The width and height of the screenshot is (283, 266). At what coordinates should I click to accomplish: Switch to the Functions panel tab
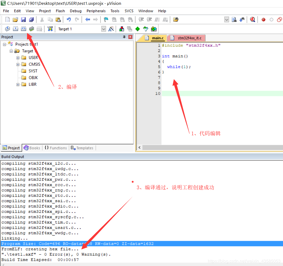click(x=56, y=148)
